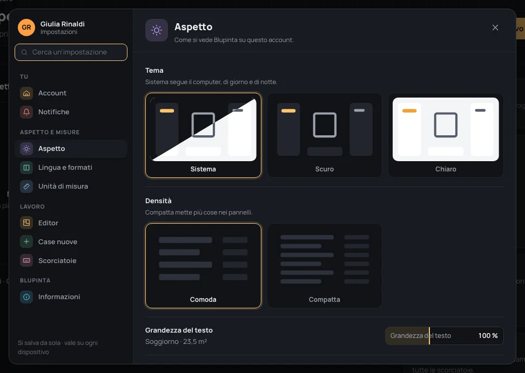Go to Case nuove section
This screenshot has height=373, width=525.
[71, 241]
